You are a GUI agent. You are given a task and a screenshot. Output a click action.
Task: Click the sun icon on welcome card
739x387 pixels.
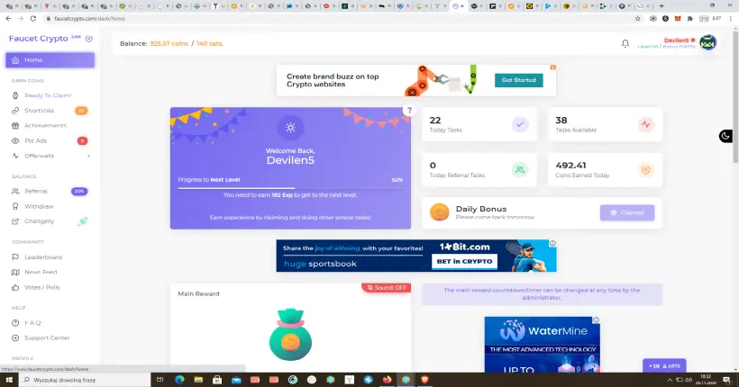pyautogui.click(x=290, y=128)
